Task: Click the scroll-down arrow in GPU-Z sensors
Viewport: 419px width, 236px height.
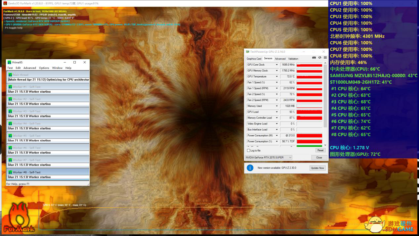Action: click(x=325, y=145)
